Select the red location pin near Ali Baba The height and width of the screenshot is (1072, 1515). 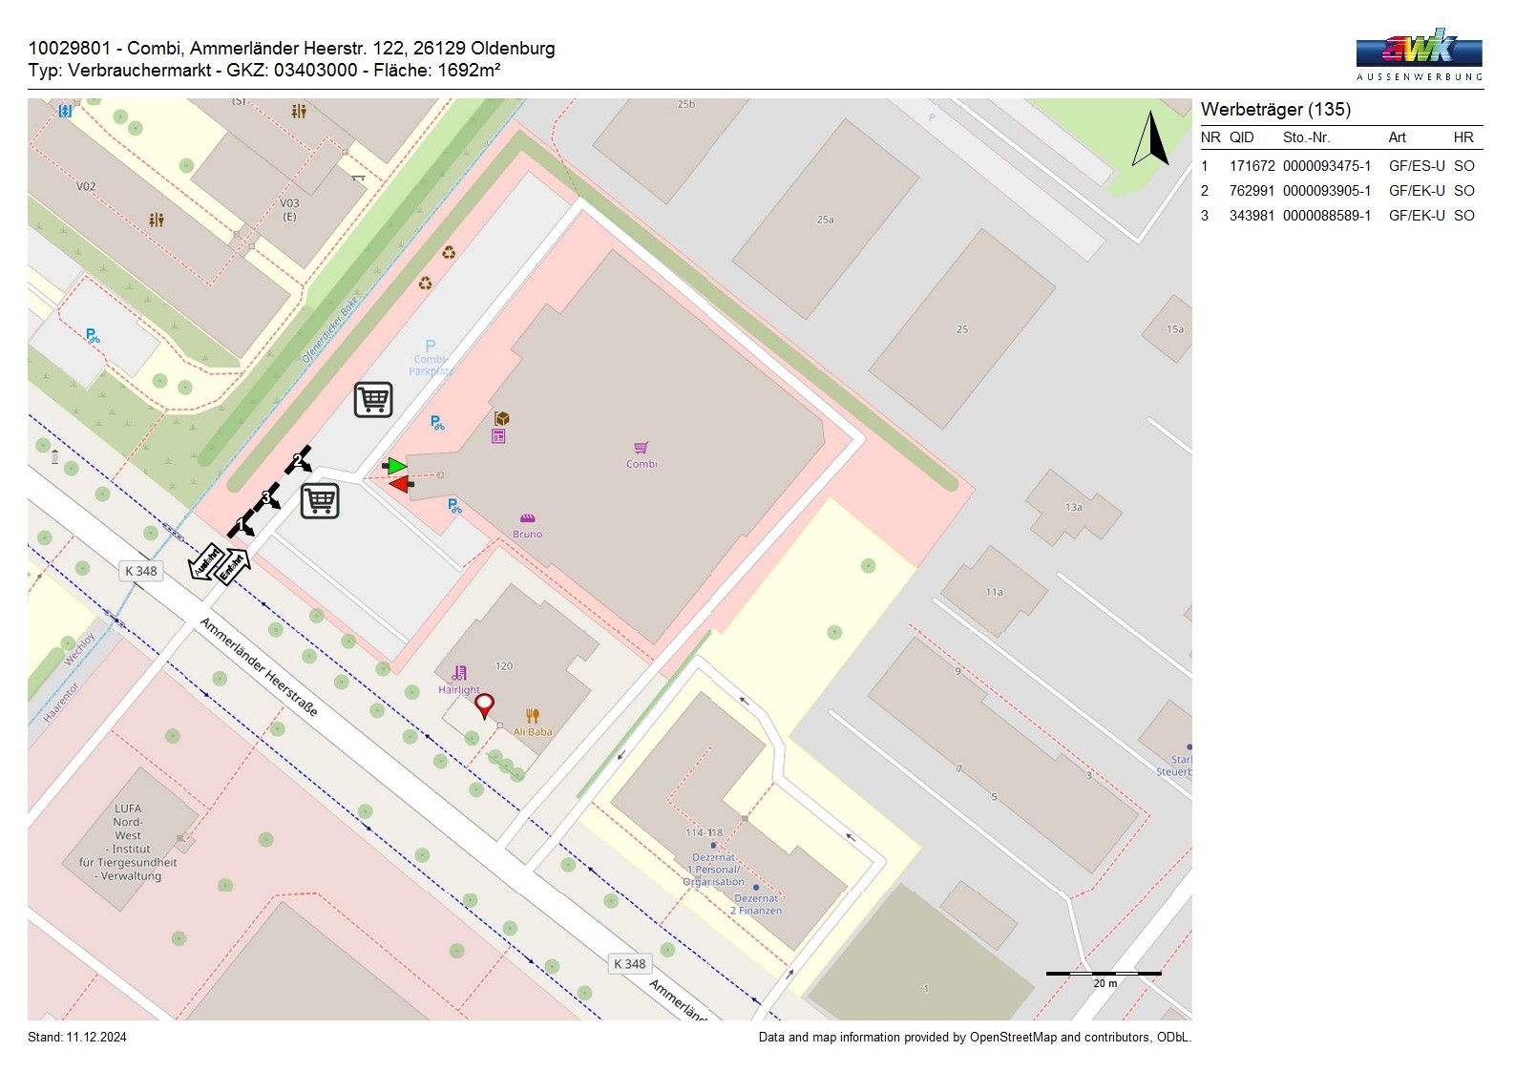click(484, 705)
